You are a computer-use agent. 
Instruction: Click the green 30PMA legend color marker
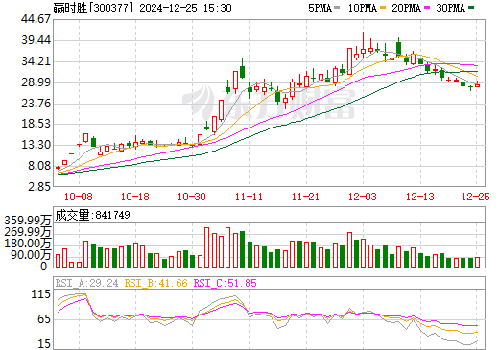(471, 8)
